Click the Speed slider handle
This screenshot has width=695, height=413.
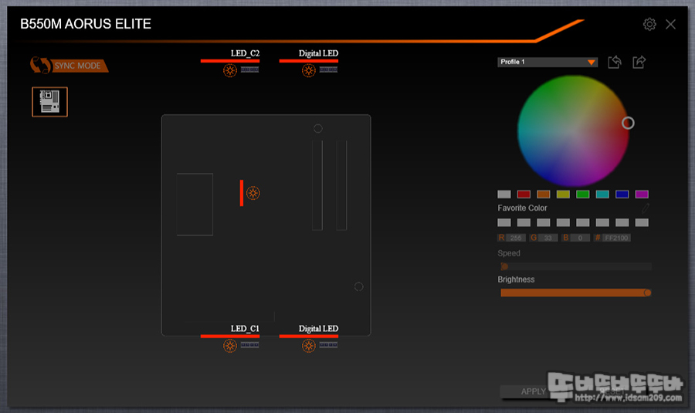(x=504, y=266)
